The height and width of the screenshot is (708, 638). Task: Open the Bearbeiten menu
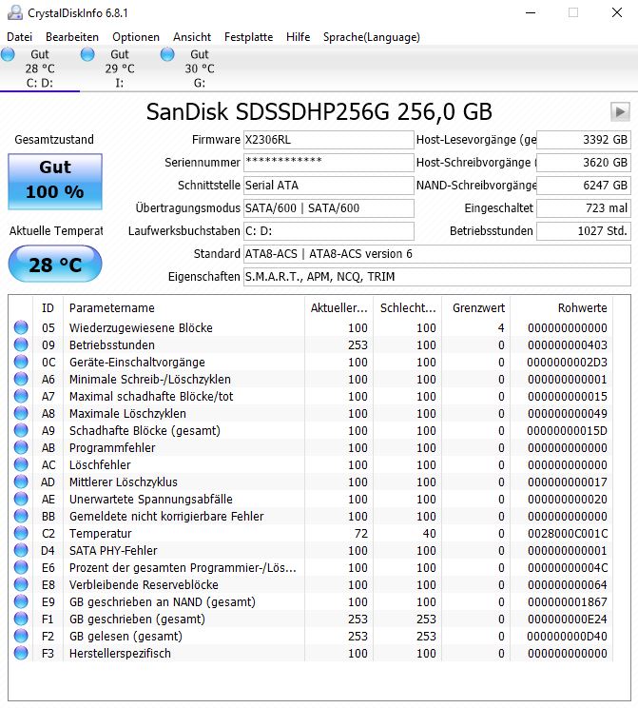pos(72,37)
